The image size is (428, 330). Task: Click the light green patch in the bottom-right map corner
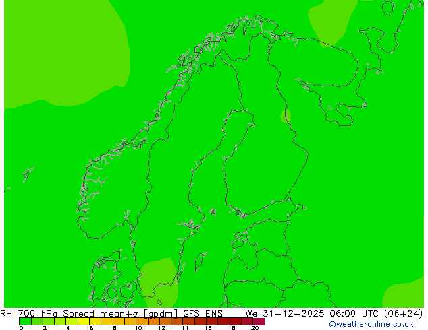tap(404, 296)
